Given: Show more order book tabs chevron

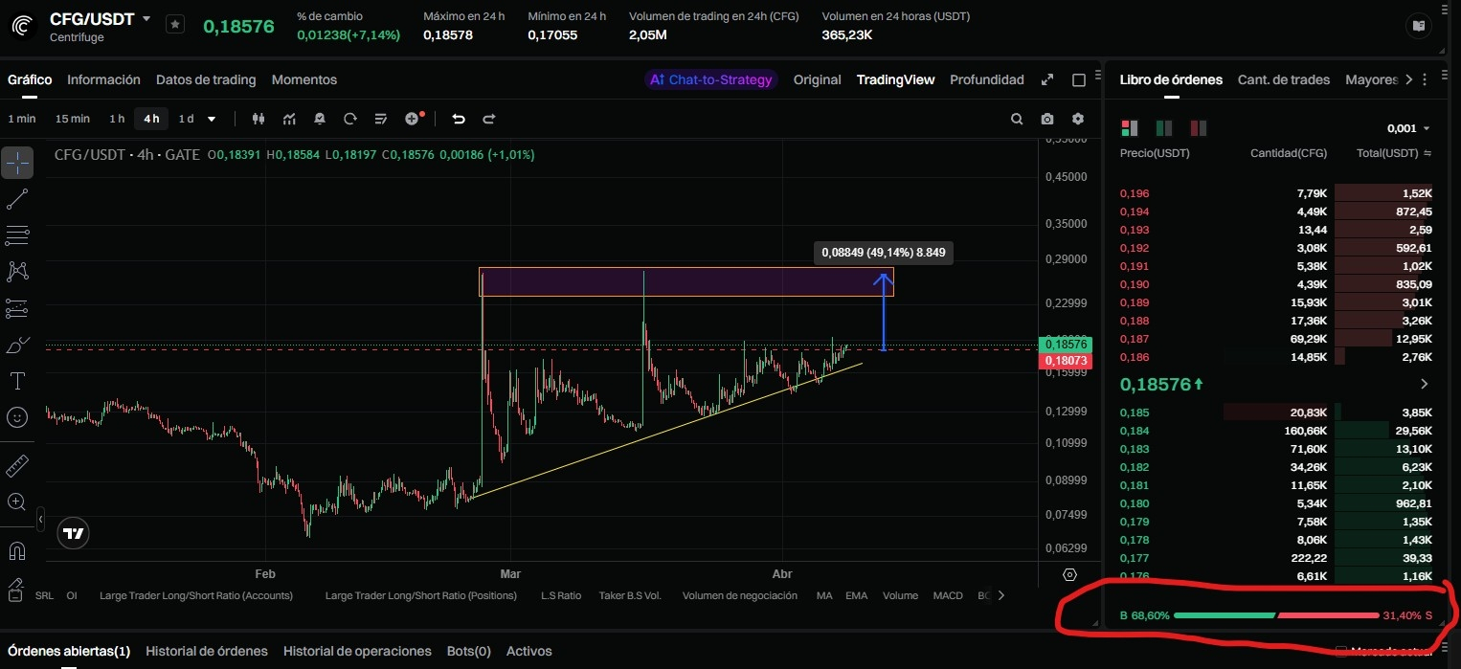Looking at the screenshot, I should point(1408,79).
